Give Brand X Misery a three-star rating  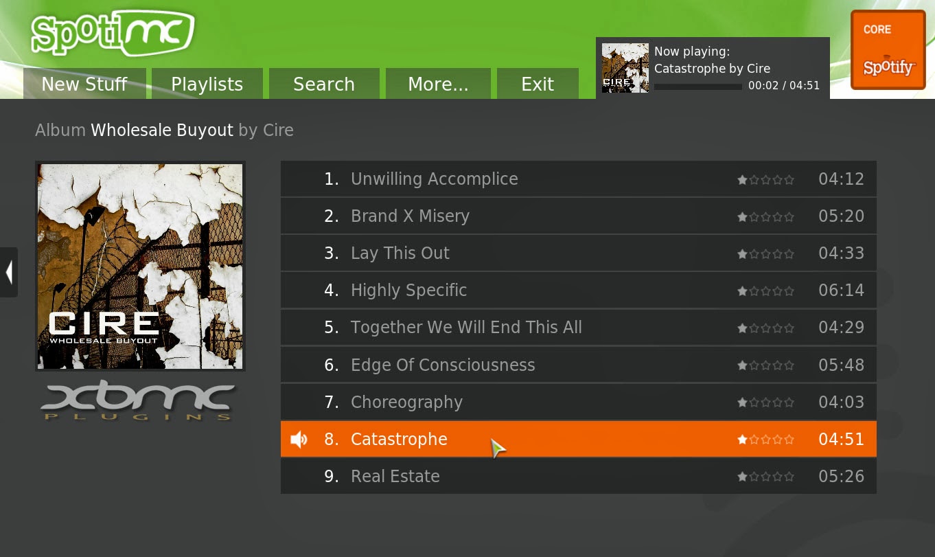766,216
